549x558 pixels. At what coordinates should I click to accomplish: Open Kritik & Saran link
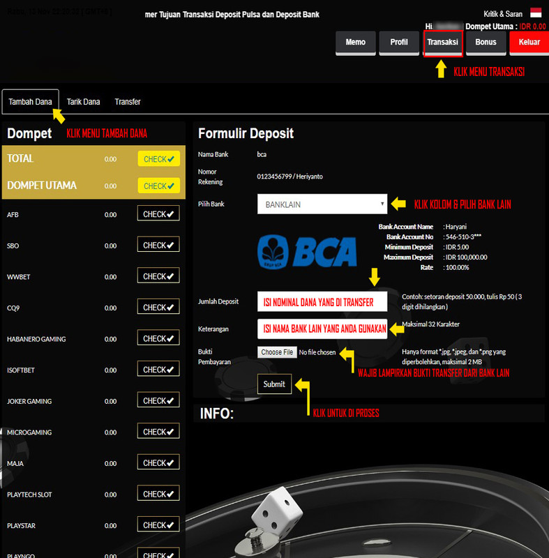(503, 14)
